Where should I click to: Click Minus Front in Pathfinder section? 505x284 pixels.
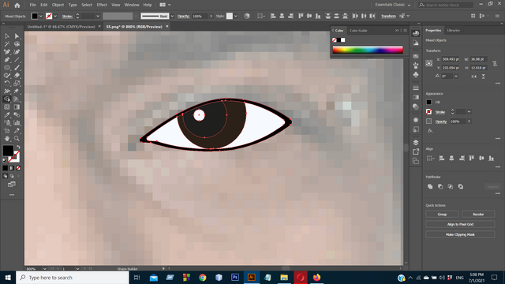tap(440, 187)
